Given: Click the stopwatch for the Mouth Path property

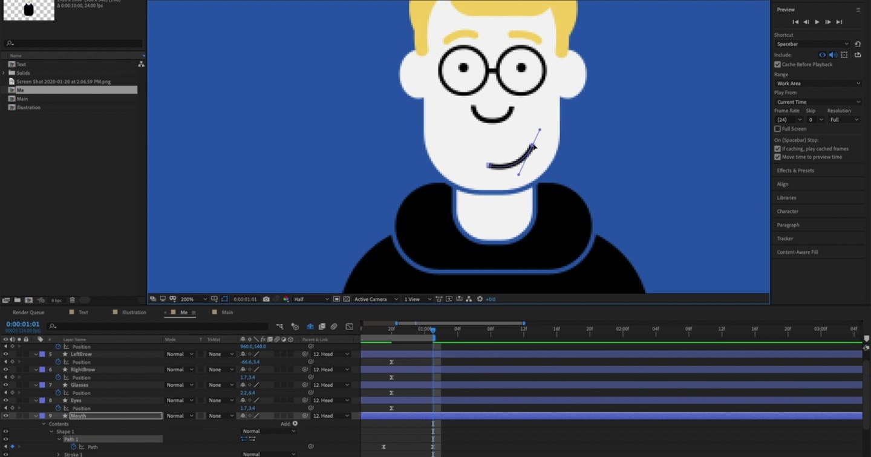Looking at the screenshot, I should point(73,446).
